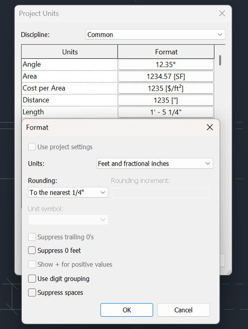Click the Length format button
Viewport: 248px width, 329px height.
(x=166, y=112)
